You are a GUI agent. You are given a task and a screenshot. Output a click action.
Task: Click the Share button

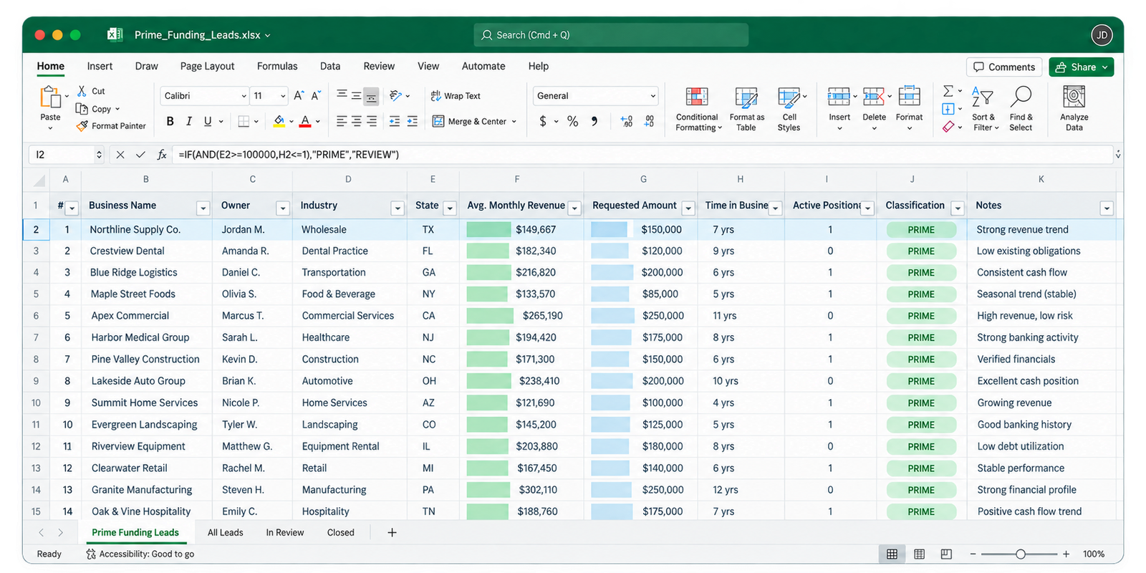(1082, 67)
